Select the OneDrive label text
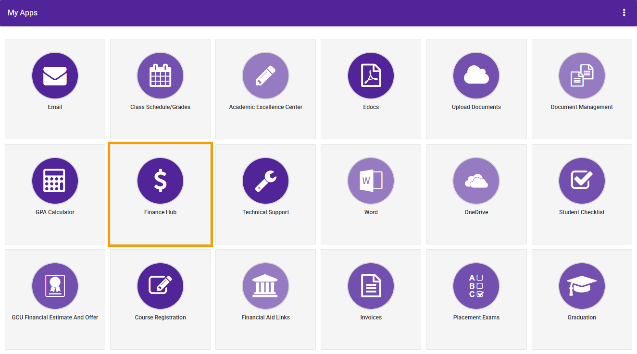 point(476,212)
